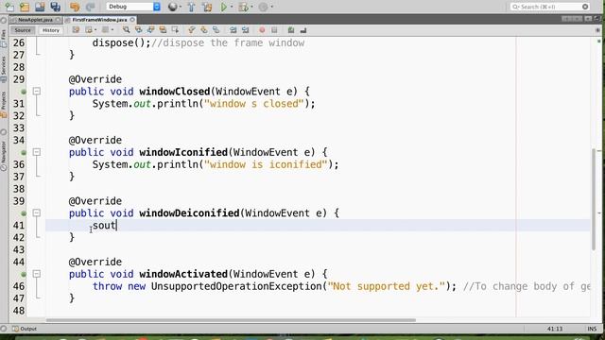Screen dimensions: 605x340
Task: Open the Run button dropdown arrow
Action: [x=232, y=7]
